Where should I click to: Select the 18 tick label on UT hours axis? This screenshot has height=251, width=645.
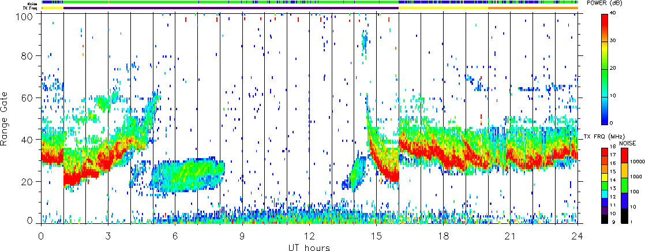point(444,235)
